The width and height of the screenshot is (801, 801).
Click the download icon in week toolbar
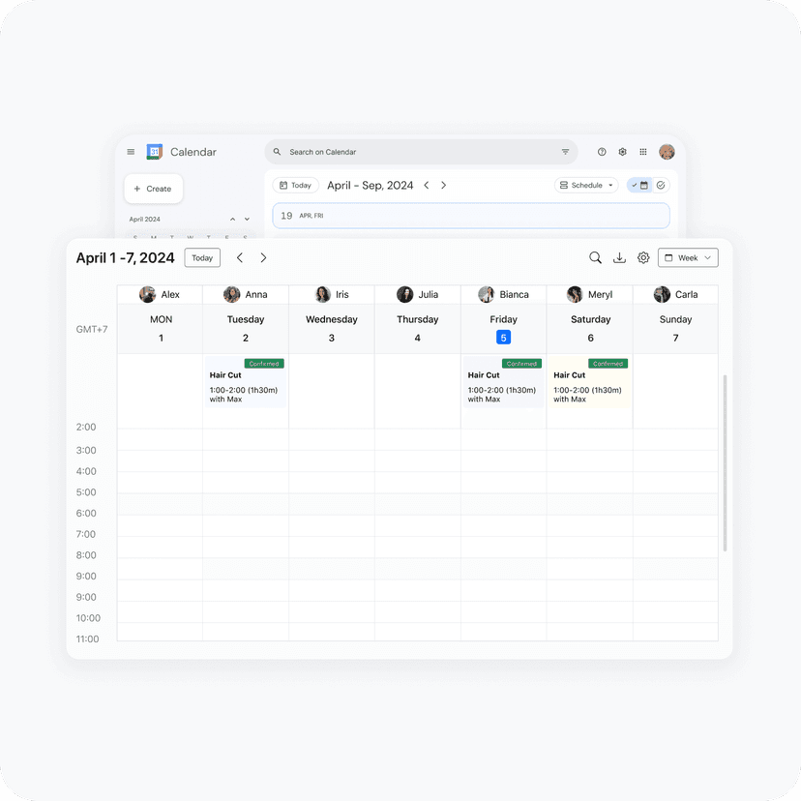coord(620,258)
